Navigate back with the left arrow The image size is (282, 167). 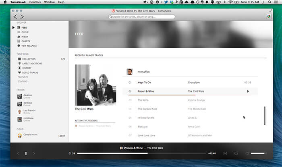15,17
